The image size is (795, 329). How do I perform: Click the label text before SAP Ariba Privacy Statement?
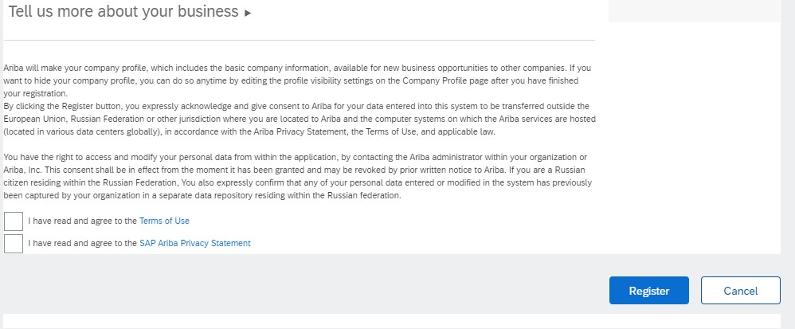[83, 243]
